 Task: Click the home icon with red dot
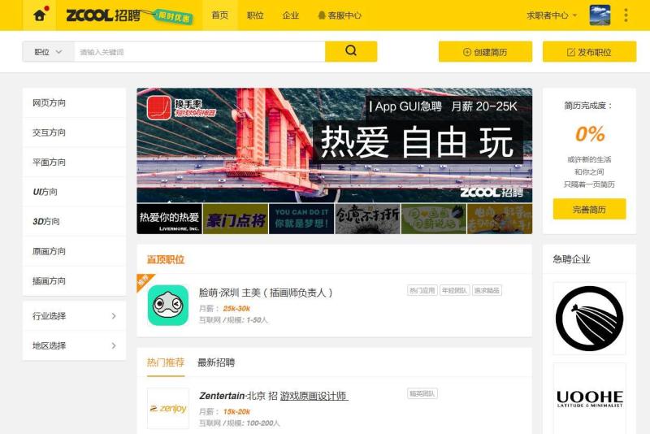coord(40,15)
